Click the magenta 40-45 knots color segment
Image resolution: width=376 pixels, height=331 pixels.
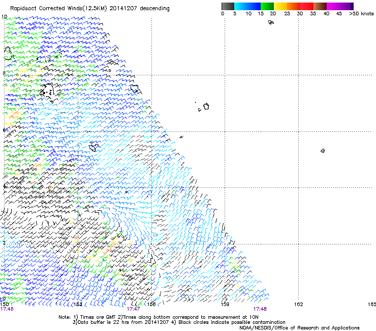pos(333,6)
